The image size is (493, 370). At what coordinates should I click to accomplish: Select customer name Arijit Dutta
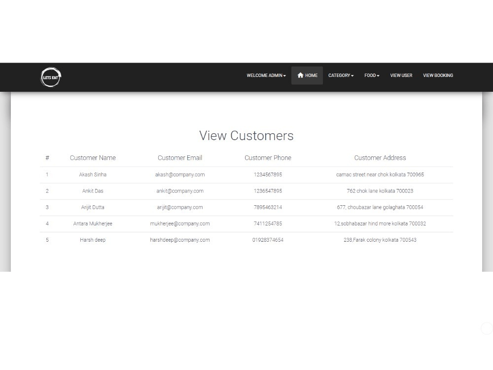tap(93, 207)
